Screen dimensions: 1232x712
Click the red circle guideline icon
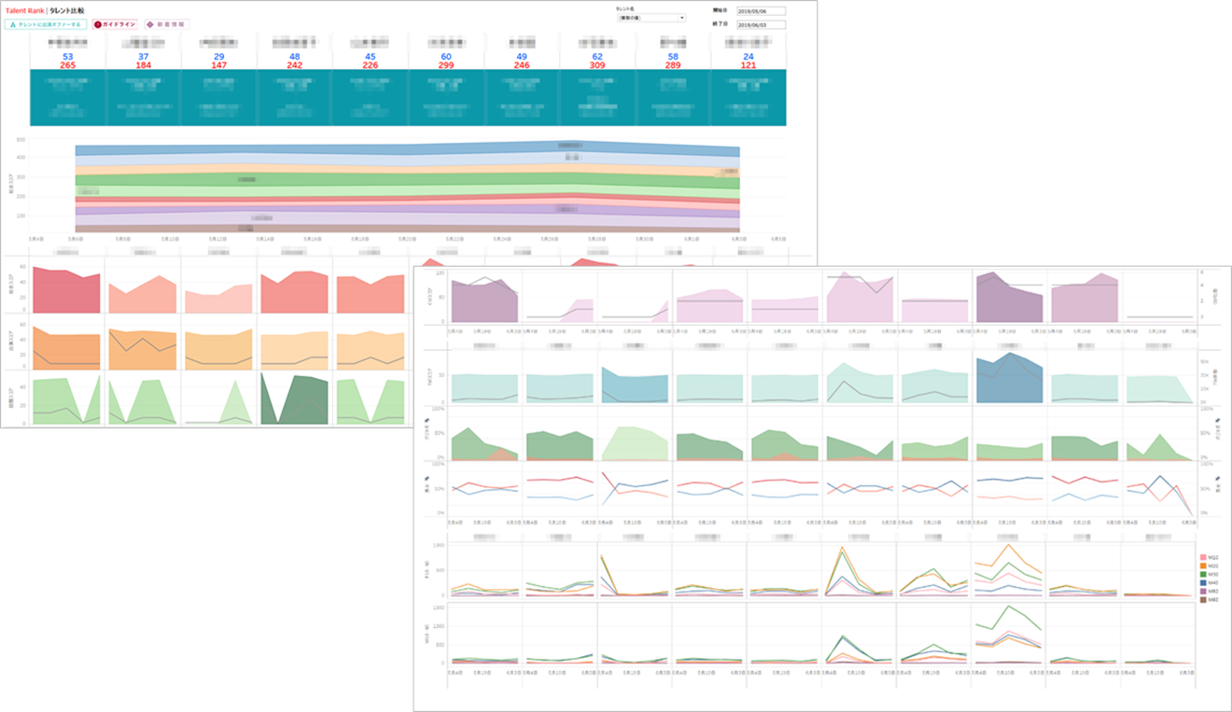pos(98,24)
